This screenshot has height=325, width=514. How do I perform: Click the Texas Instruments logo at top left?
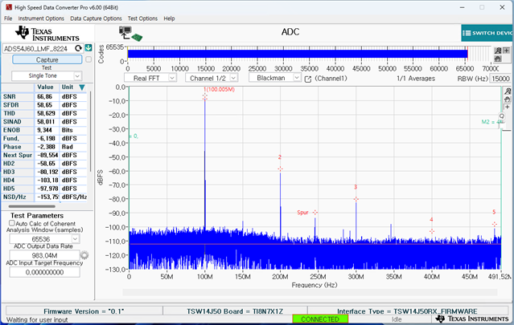(47, 34)
